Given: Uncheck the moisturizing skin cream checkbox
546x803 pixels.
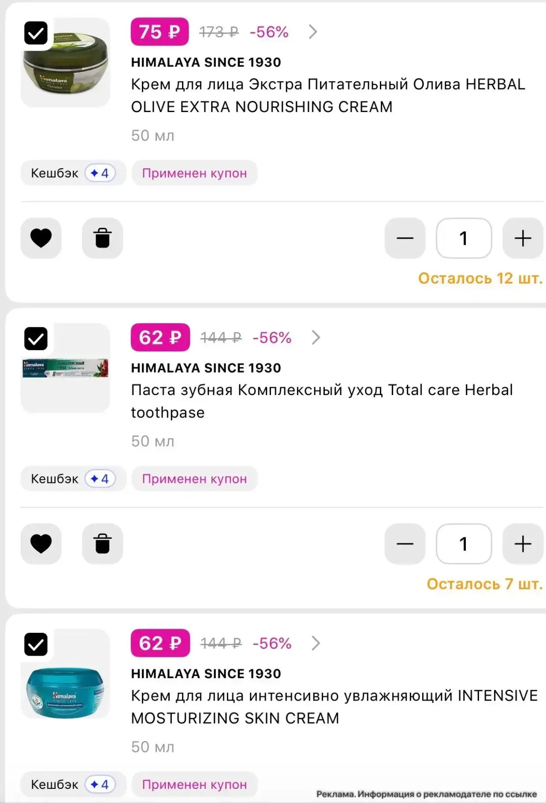Looking at the screenshot, I should click(36, 644).
